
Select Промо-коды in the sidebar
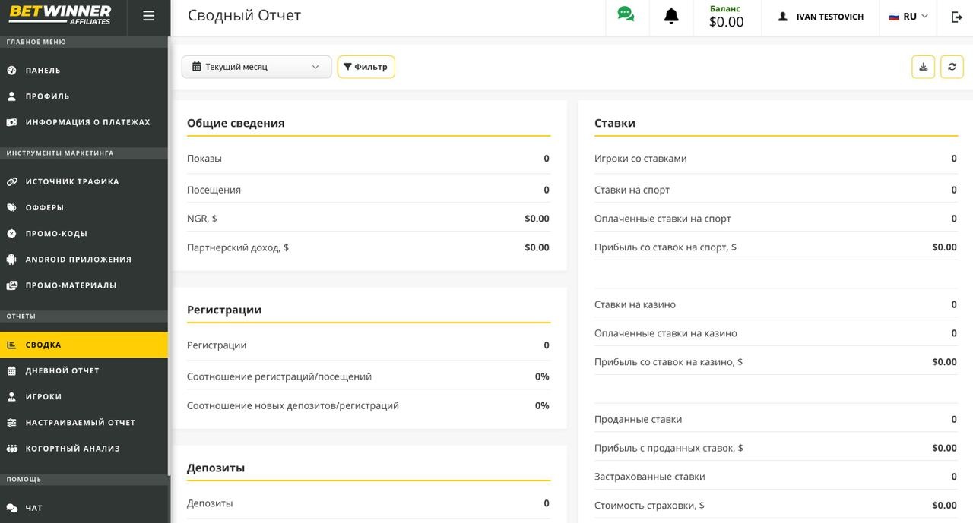(56, 234)
